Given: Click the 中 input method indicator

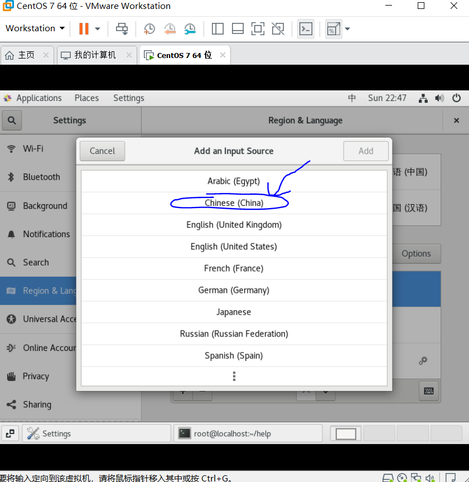Looking at the screenshot, I should [x=352, y=98].
